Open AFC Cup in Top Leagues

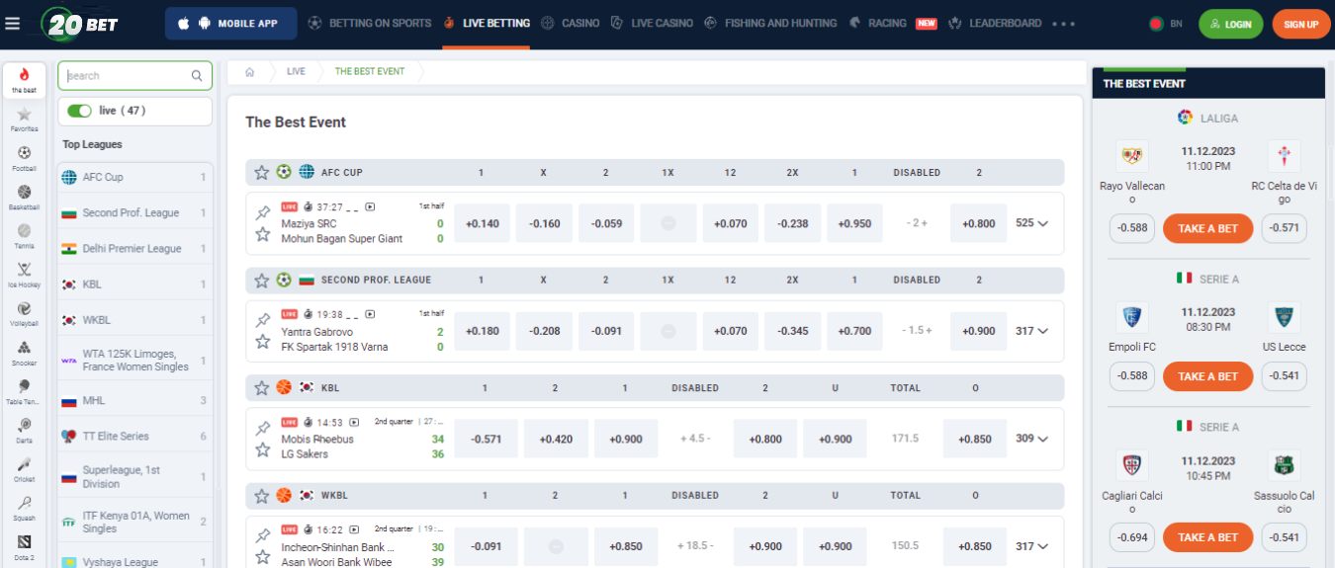coord(134,177)
